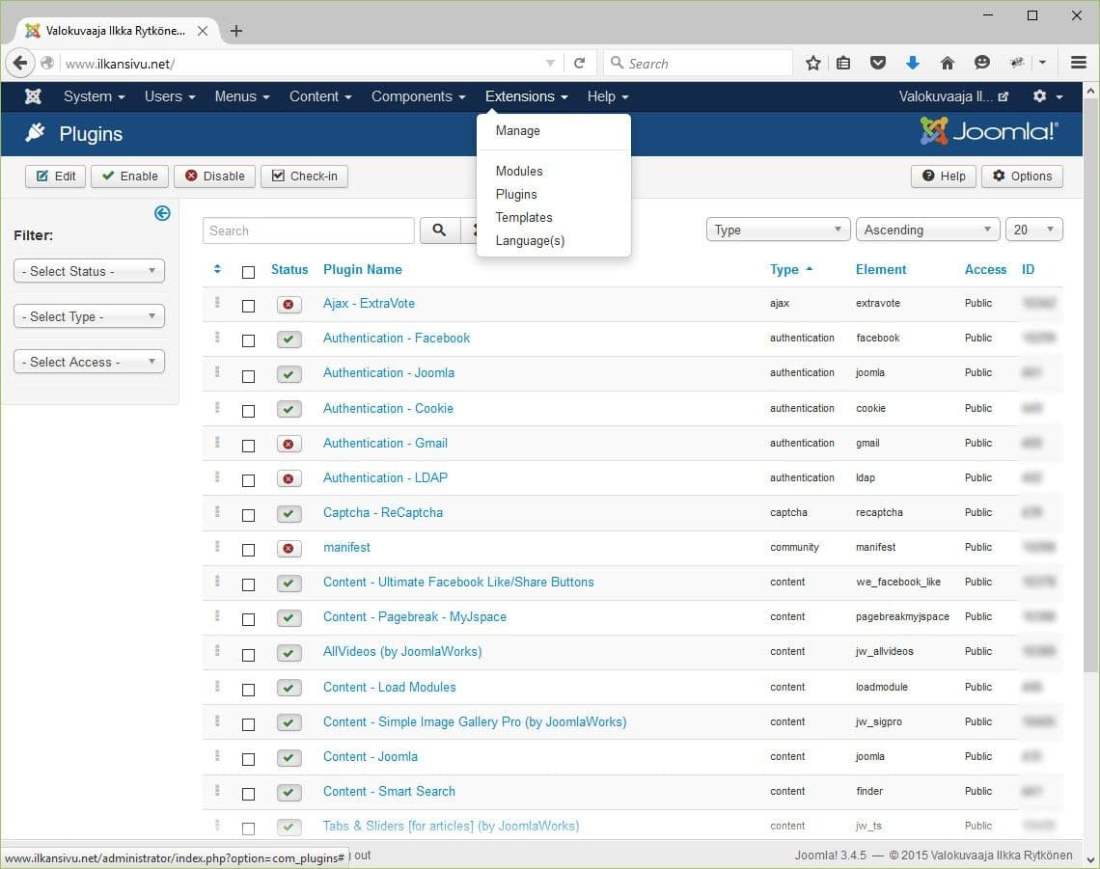
Task: Toggle status icon of manifest plugin
Action: pyautogui.click(x=289, y=549)
